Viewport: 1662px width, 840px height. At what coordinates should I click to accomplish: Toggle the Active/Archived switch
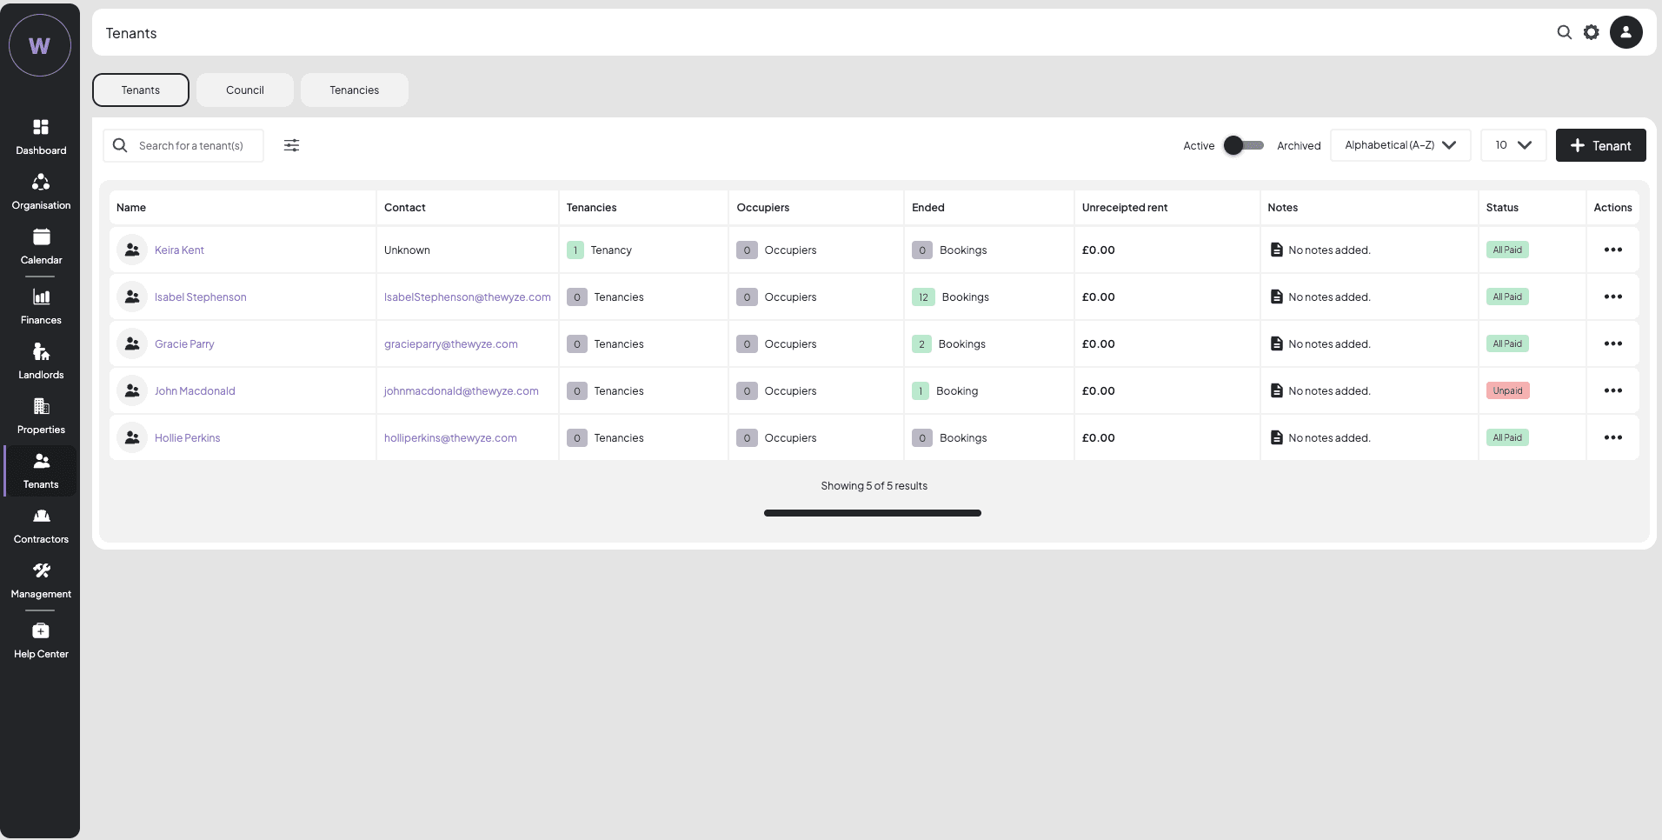pos(1243,145)
